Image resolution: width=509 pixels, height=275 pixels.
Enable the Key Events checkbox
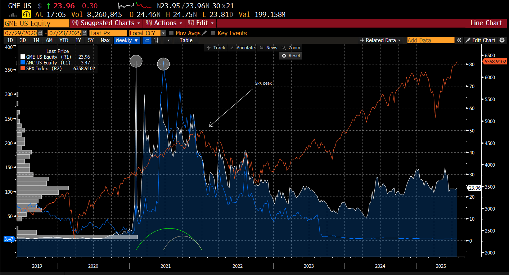coord(213,33)
